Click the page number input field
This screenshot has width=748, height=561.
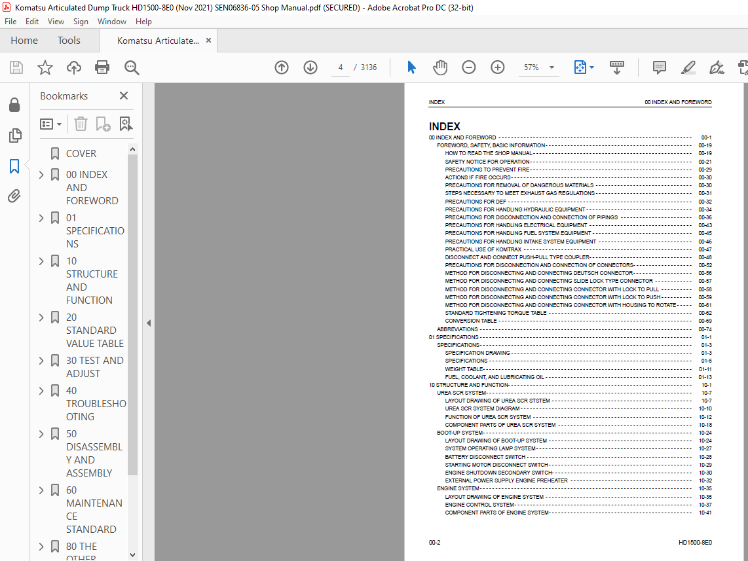pos(341,67)
